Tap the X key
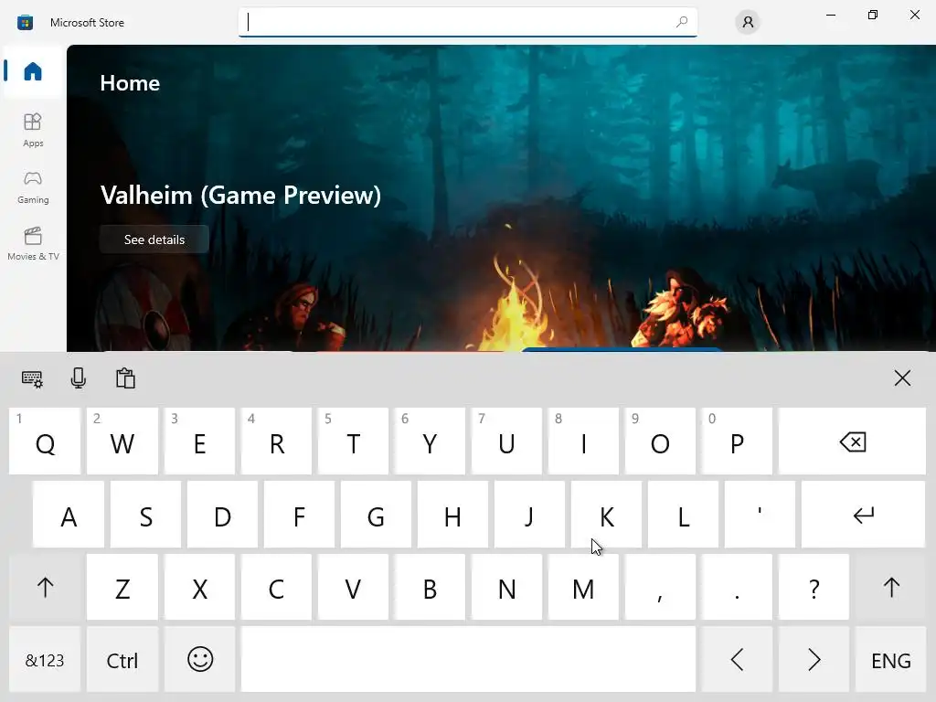This screenshot has height=702, width=936. coord(199,588)
